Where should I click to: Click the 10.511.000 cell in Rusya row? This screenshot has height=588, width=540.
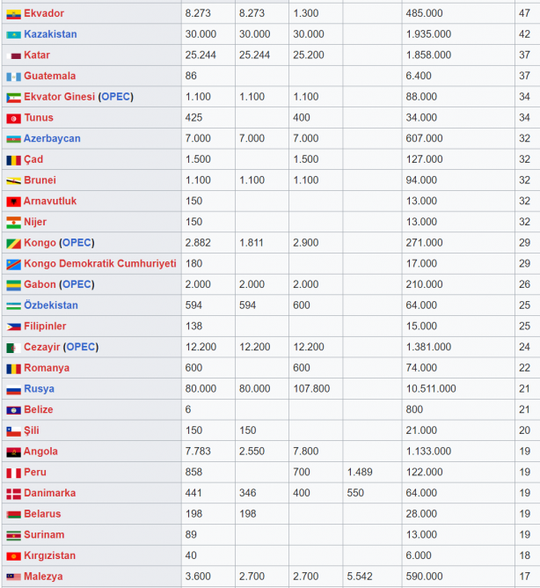tap(431, 389)
